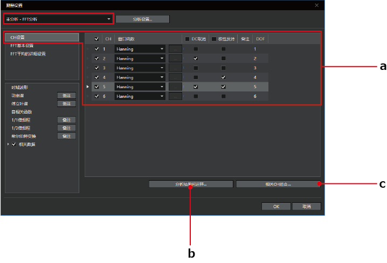Viewport: 387px width, 263px height.
Task: Select the CH设置 tab
Action: coord(42,38)
